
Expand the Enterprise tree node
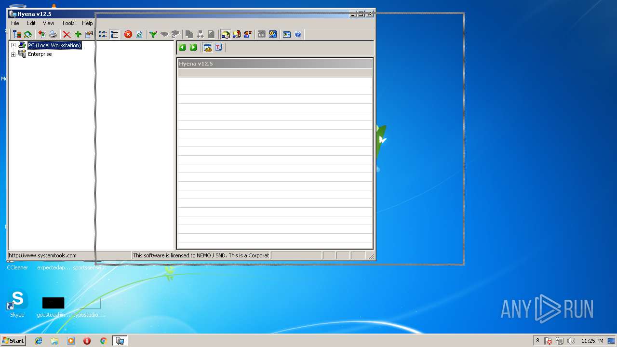point(13,54)
